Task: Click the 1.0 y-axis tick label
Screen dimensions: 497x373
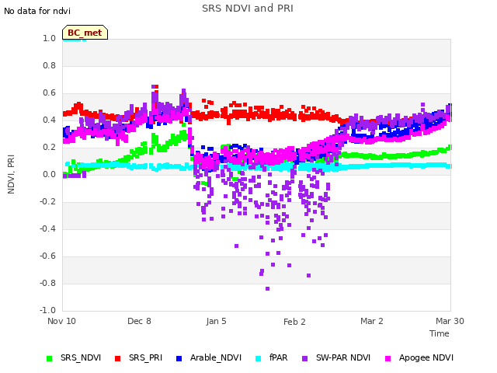Action: (50, 38)
